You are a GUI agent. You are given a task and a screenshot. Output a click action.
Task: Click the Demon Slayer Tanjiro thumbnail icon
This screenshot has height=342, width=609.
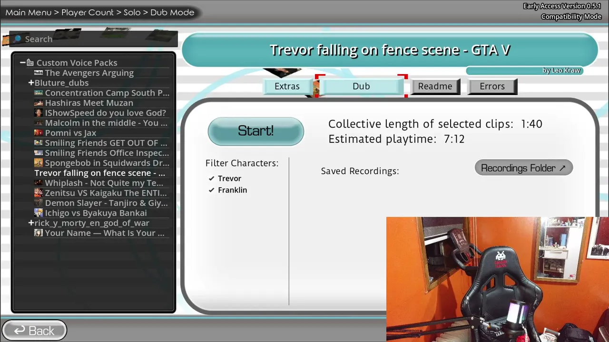(x=39, y=203)
